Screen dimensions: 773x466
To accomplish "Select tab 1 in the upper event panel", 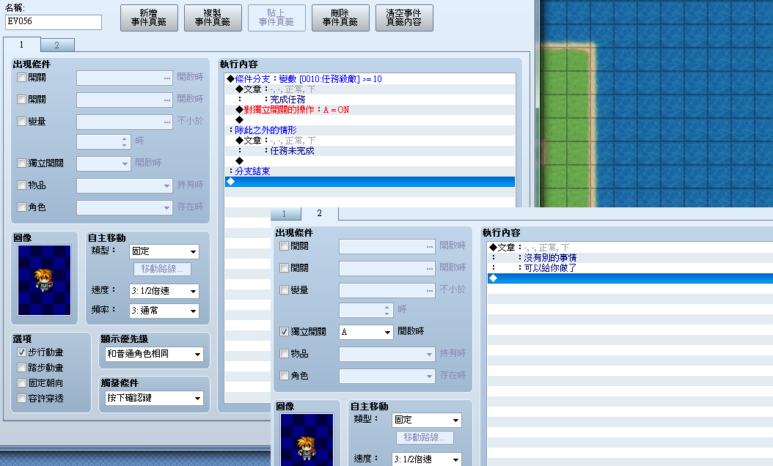I will [22, 45].
